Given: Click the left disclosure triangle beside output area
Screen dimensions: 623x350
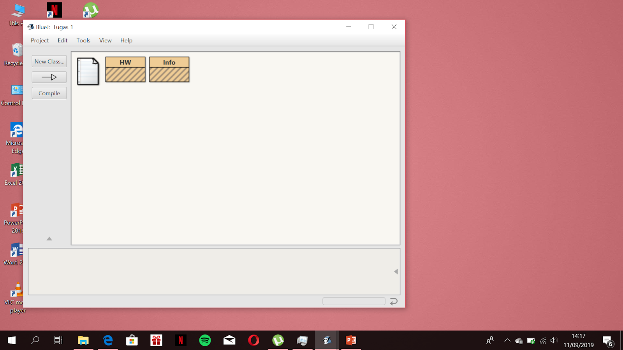Looking at the screenshot, I should coord(396,271).
